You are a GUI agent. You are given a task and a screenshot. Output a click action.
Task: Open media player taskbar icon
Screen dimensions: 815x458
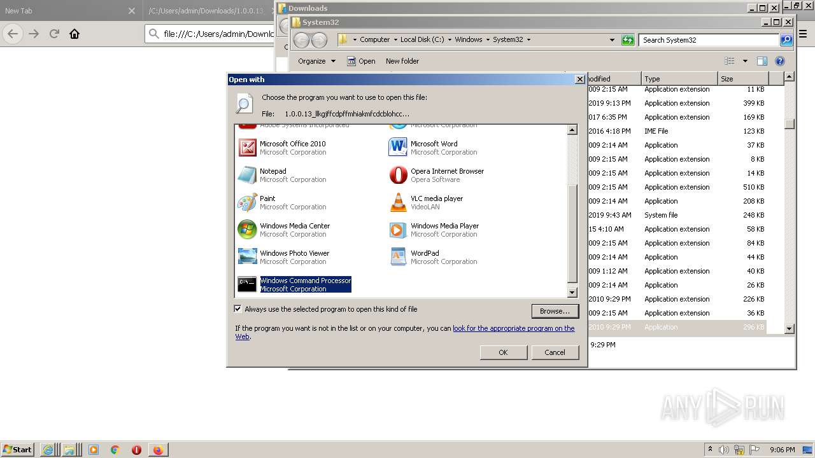(x=94, y=450)
